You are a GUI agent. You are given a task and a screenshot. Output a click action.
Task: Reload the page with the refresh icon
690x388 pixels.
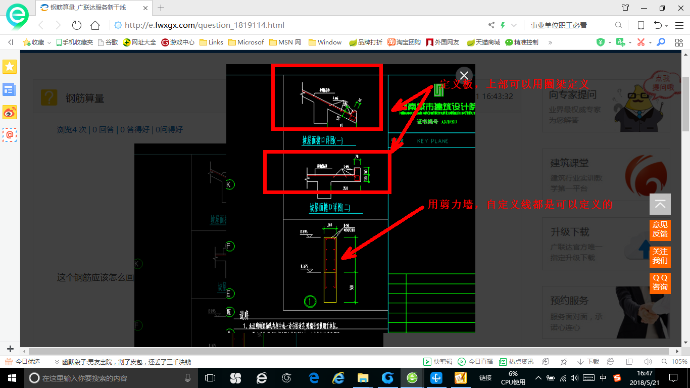pyautogui.click(x=77, y=25)
